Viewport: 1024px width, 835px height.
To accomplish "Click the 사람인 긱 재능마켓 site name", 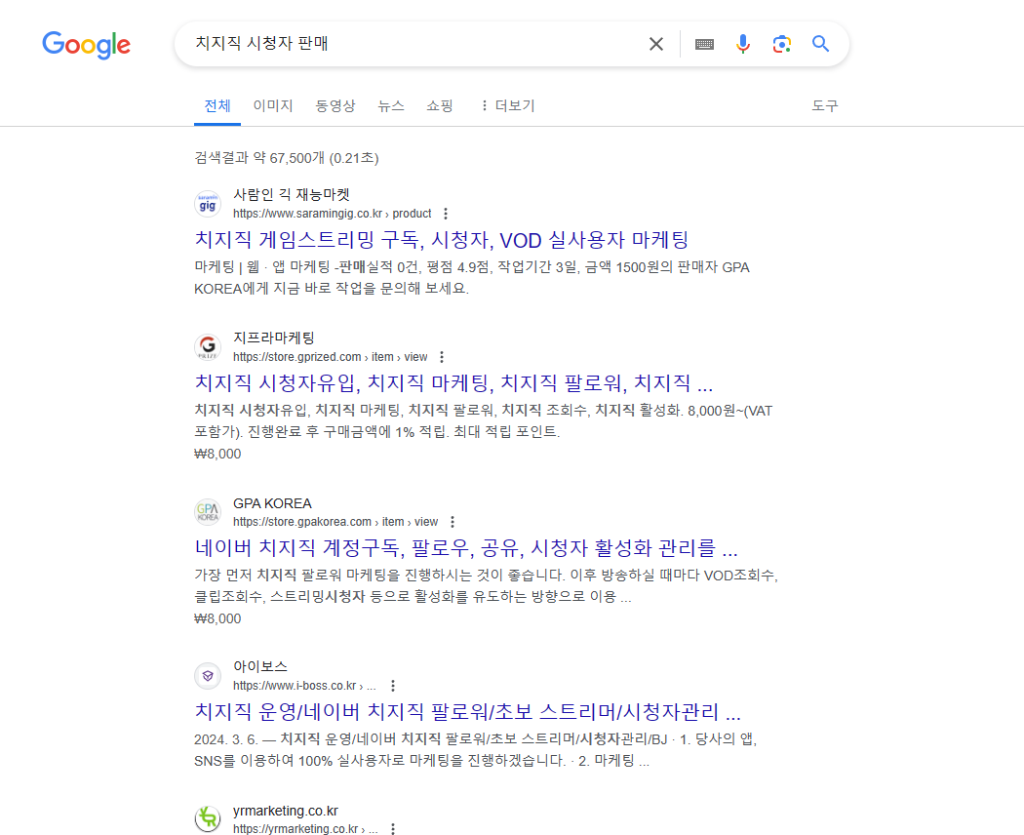I will [292, 195].
